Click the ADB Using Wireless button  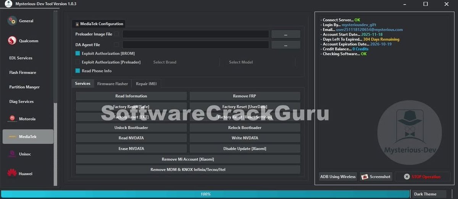coord(338,176)
